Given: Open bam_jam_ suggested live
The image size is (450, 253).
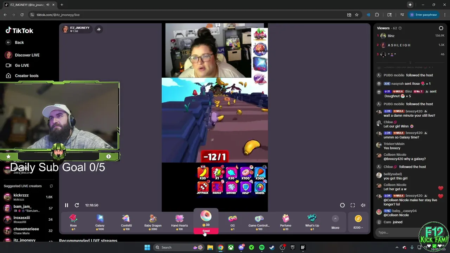Looking at the screenshot, I should [28, 208].
